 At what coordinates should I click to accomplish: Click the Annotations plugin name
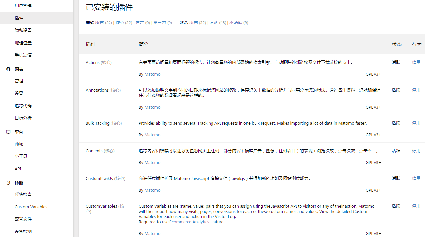(x=97, y=90)
